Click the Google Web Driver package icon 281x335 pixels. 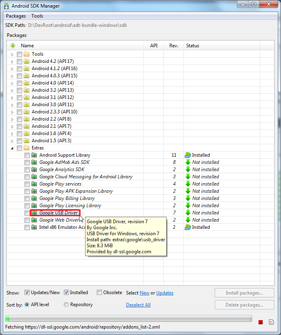click(x=34, y=220)
